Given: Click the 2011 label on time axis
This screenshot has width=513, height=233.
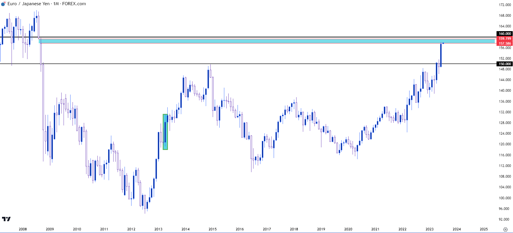Looking at the screenshot, I should tap(104, 229).
